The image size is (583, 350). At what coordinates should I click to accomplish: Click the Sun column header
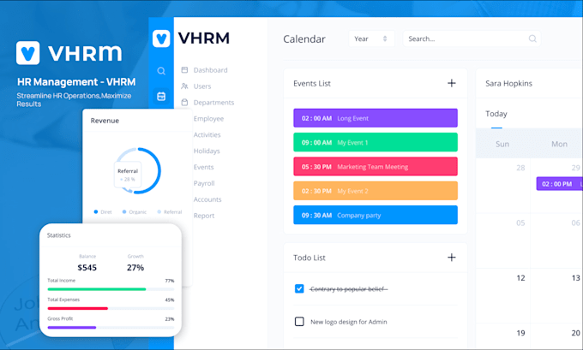[x=502, y=144]
